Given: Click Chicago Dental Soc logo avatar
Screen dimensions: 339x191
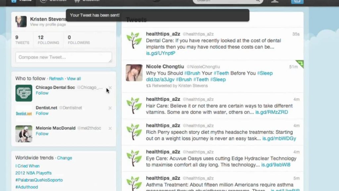Looking at the screenshot, I should 24,93.
